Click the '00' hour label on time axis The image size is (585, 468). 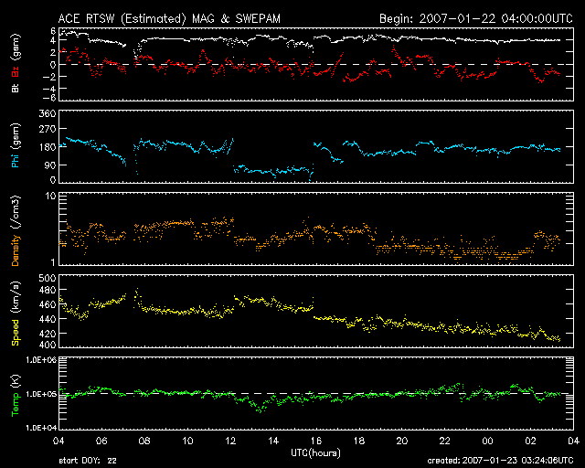point(487,441)
